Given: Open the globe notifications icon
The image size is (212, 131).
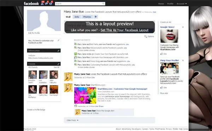Looking at the screenshot, I should click(x=51, y=4).
